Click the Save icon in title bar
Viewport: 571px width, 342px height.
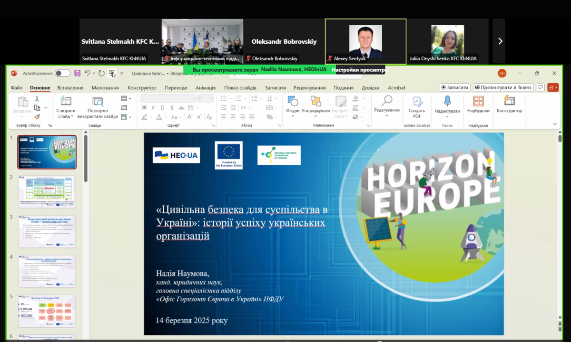tap(78, 73)
